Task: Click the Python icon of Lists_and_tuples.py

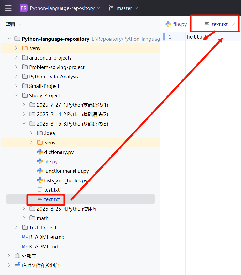Action: tap(40, 180)
